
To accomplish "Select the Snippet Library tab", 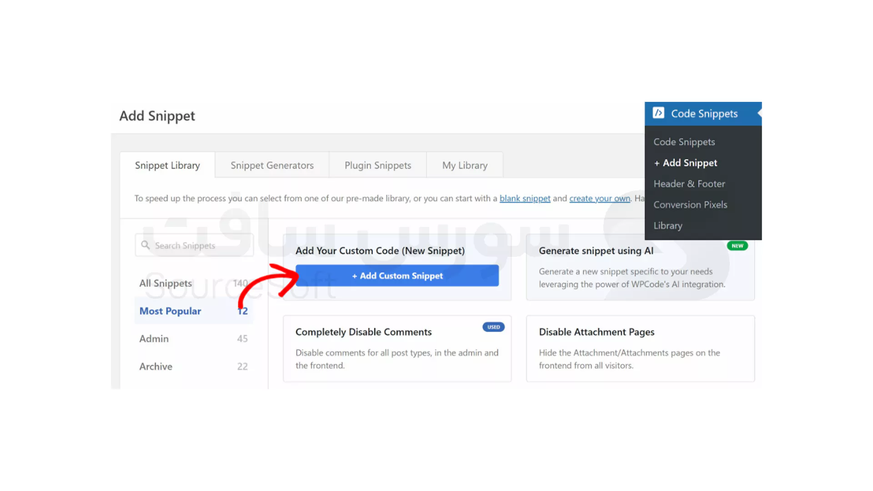I will (x=167, y=165).
